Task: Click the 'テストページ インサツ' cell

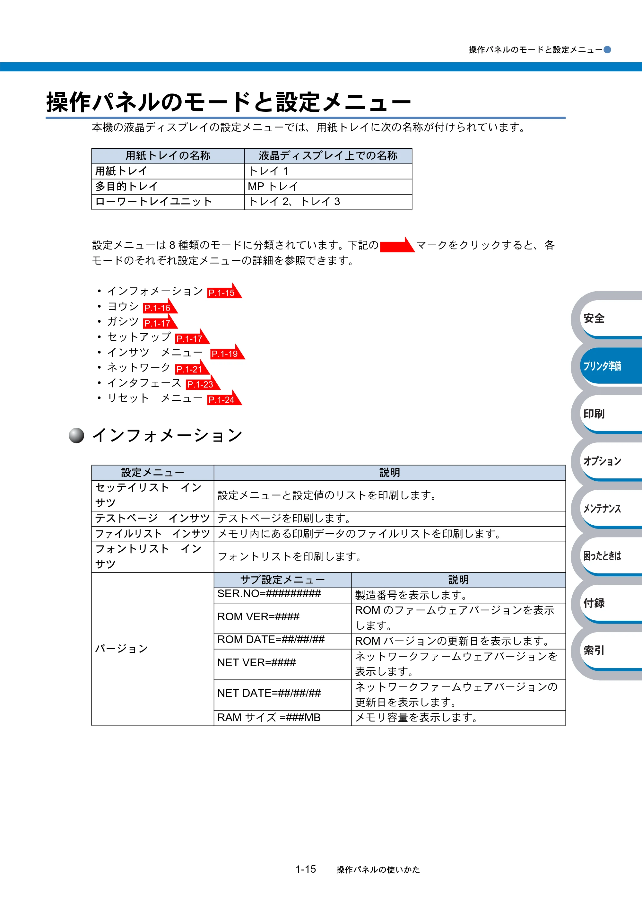Action: point(152,519)
